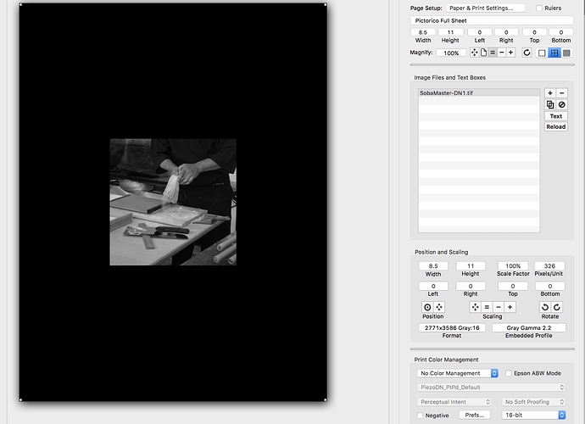
Task: Rotate the image clockwise
Action: tap(556, 306)
